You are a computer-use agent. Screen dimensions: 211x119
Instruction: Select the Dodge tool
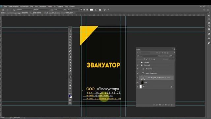[70, 71]
